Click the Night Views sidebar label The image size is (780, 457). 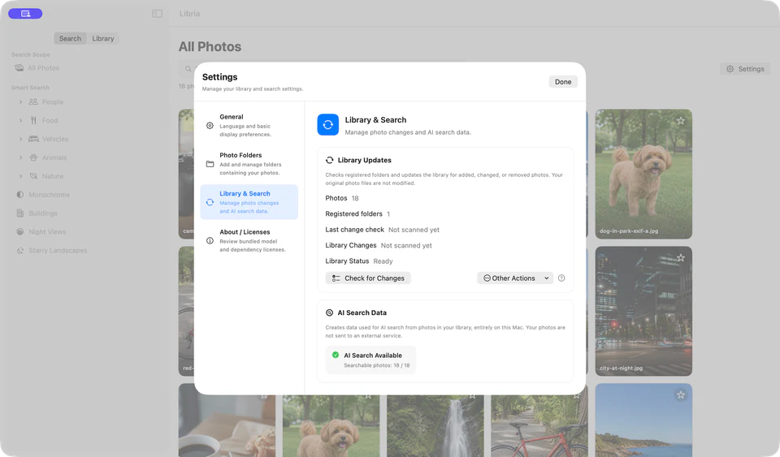pyautogui.click(x=47, y=232)
